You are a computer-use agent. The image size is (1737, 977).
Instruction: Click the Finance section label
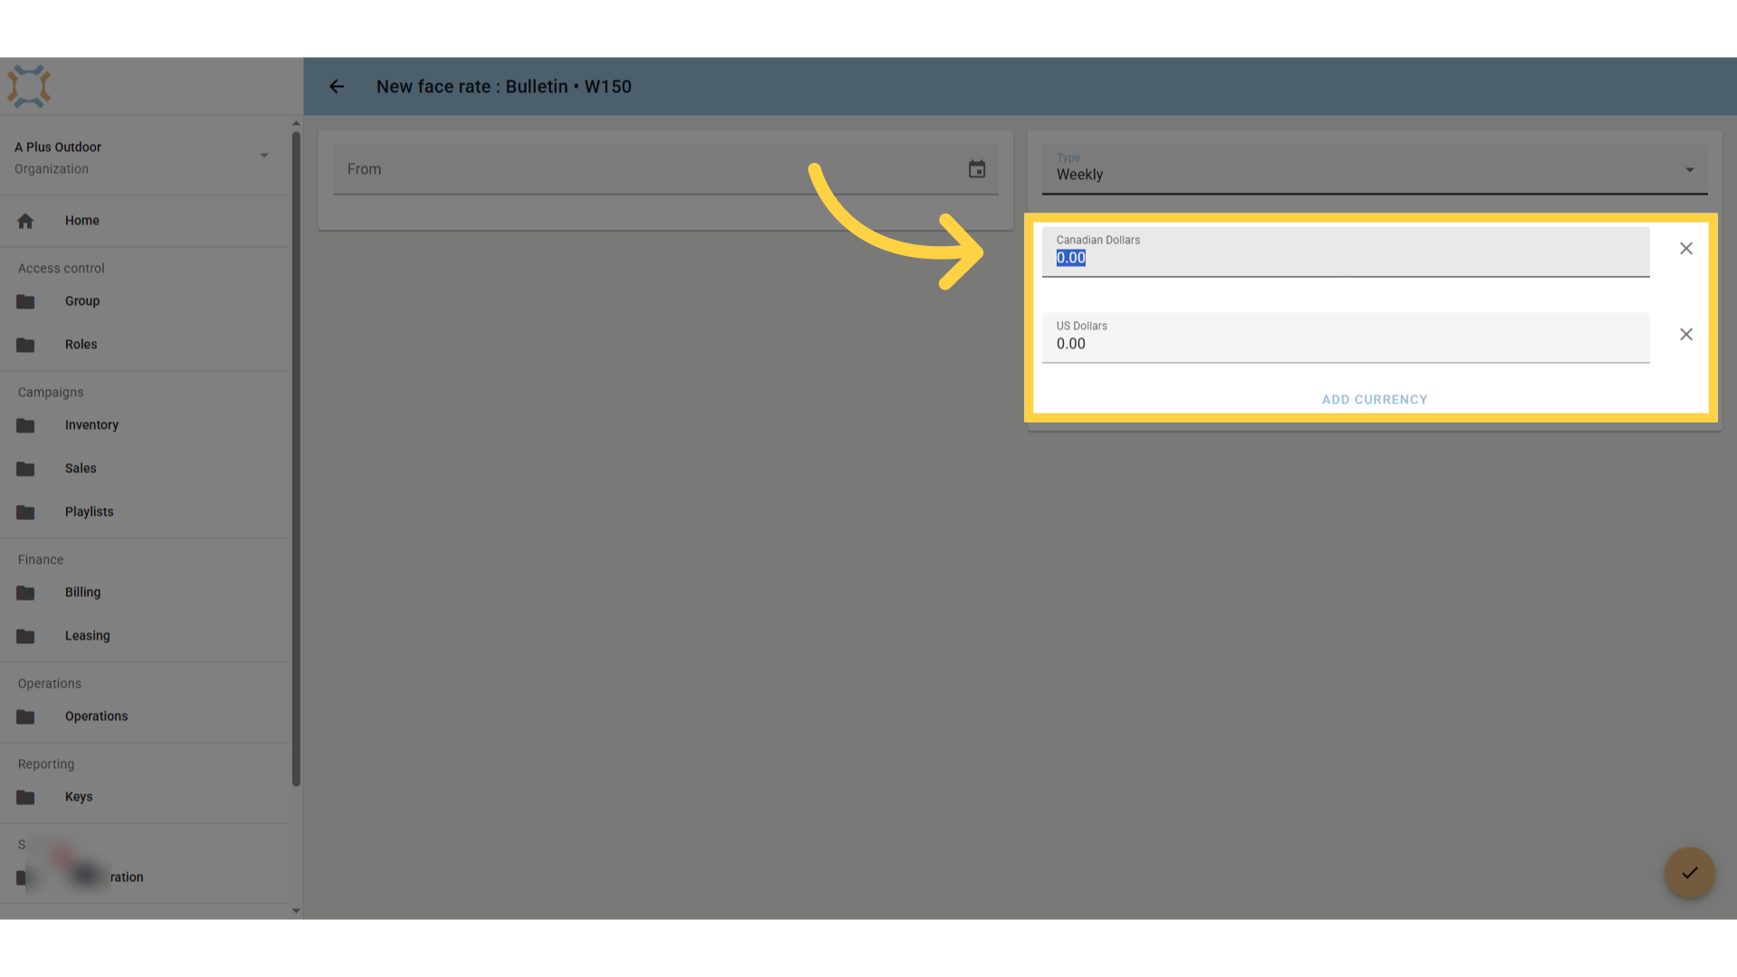[41, 560]
